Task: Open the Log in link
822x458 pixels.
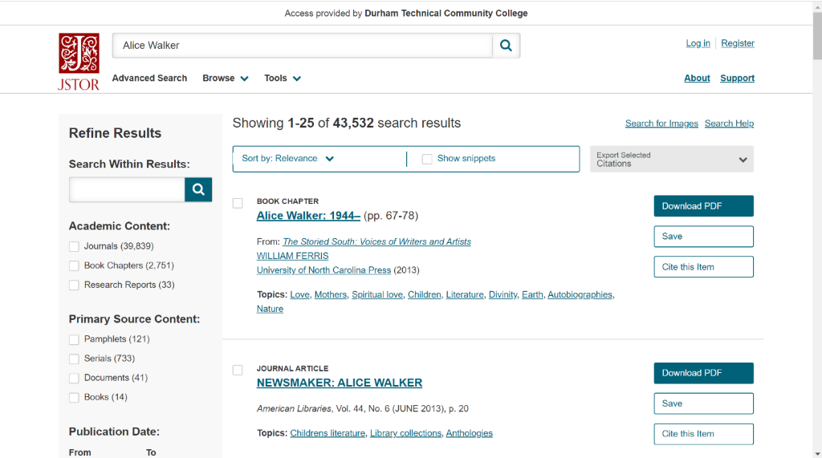Action: tap(698, 43)
